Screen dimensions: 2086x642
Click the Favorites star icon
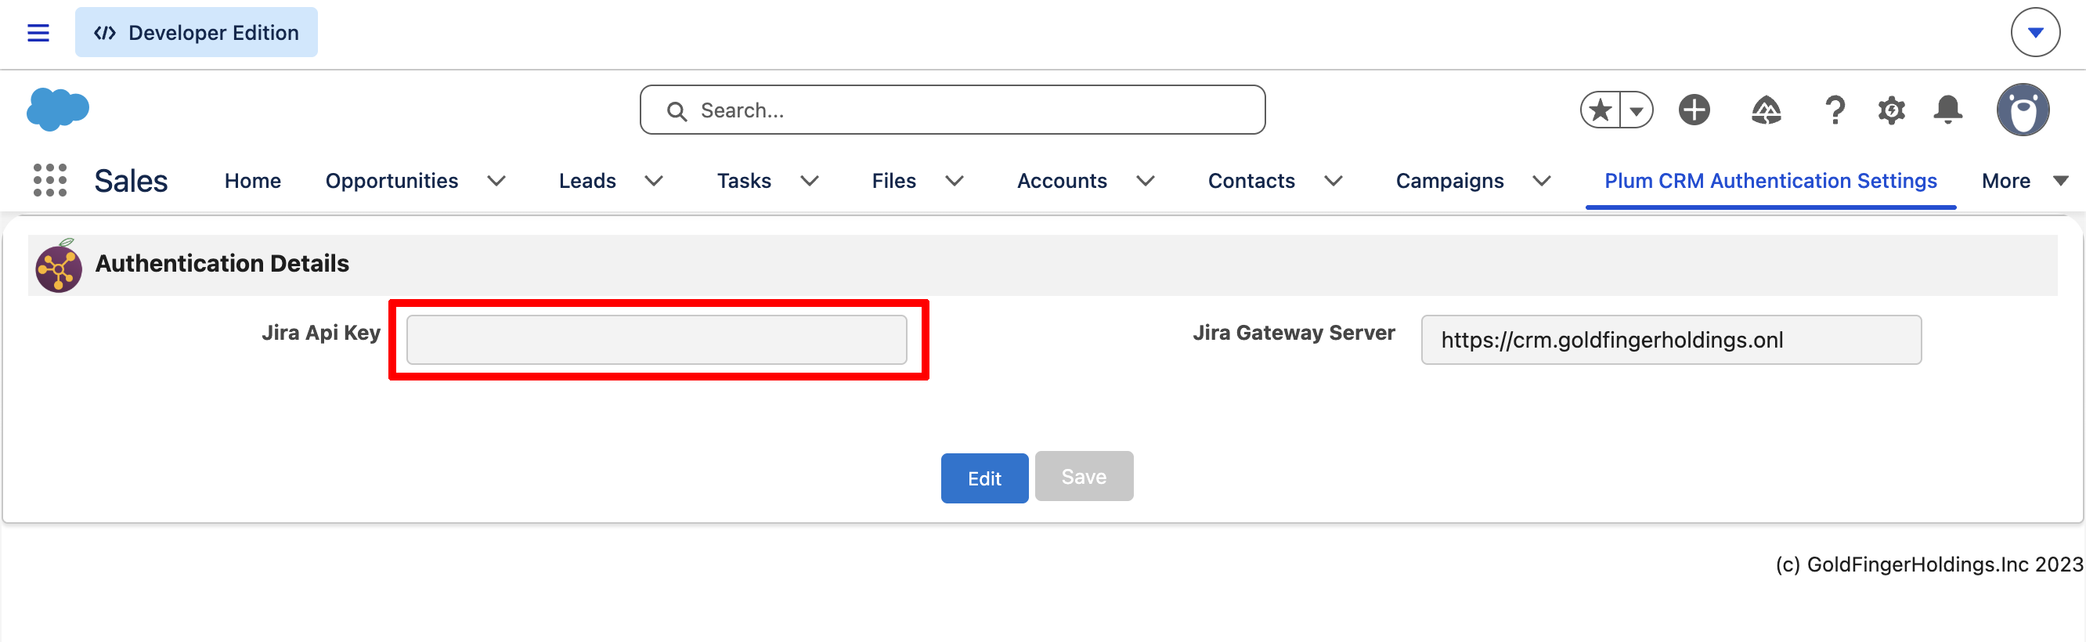coord(1601,110)
